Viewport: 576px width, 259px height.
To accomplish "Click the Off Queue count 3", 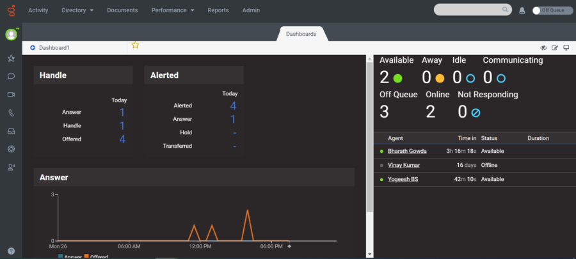I will pos(384,112).
